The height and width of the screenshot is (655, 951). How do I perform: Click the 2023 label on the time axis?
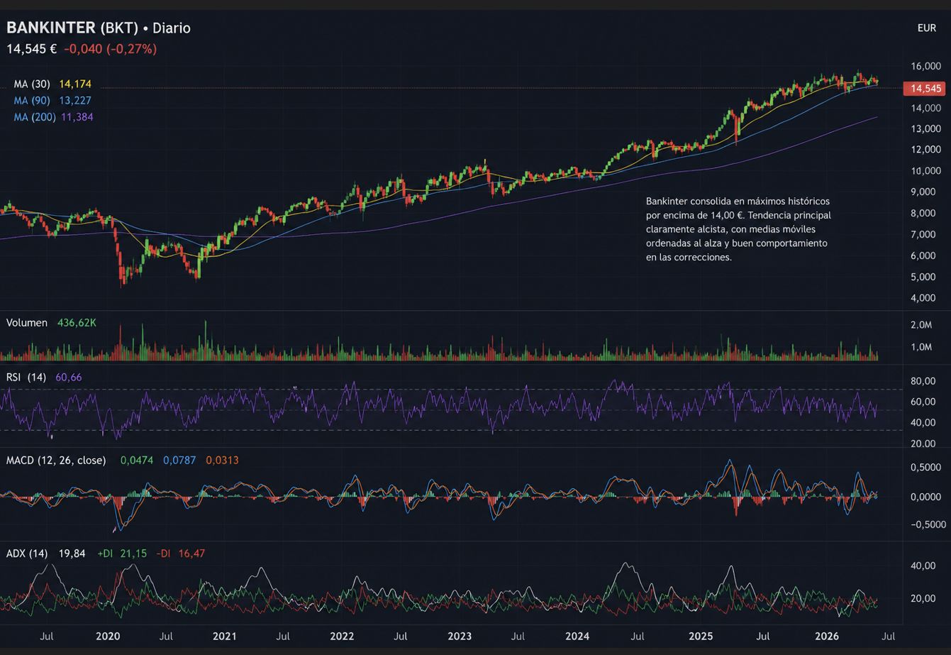[460, 637]
